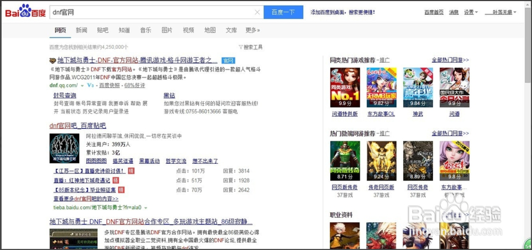Open the 哲学交流 tieba category link

click(x=176, y=161)
